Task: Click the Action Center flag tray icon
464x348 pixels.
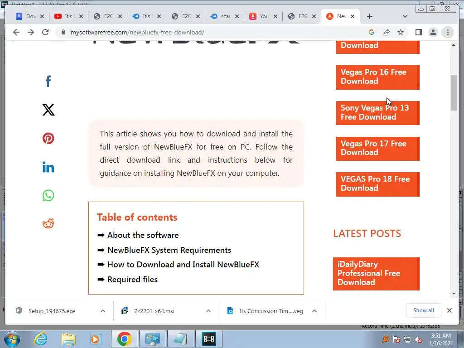Action: click(396, 340)
